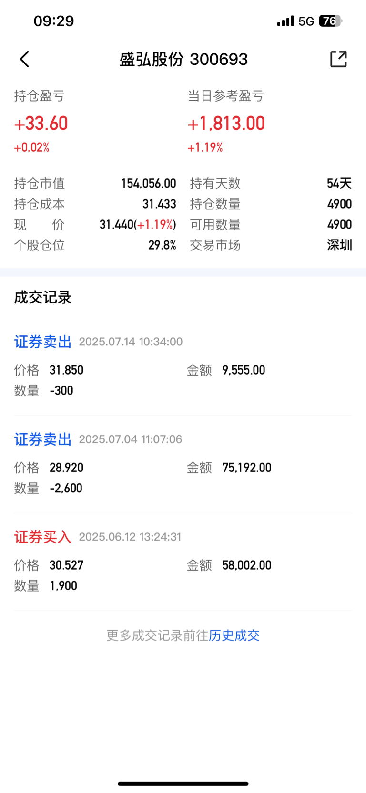The image size is (366, 793).
Task: Tap the 现价 31.440 row
Action: coord(95,225)
